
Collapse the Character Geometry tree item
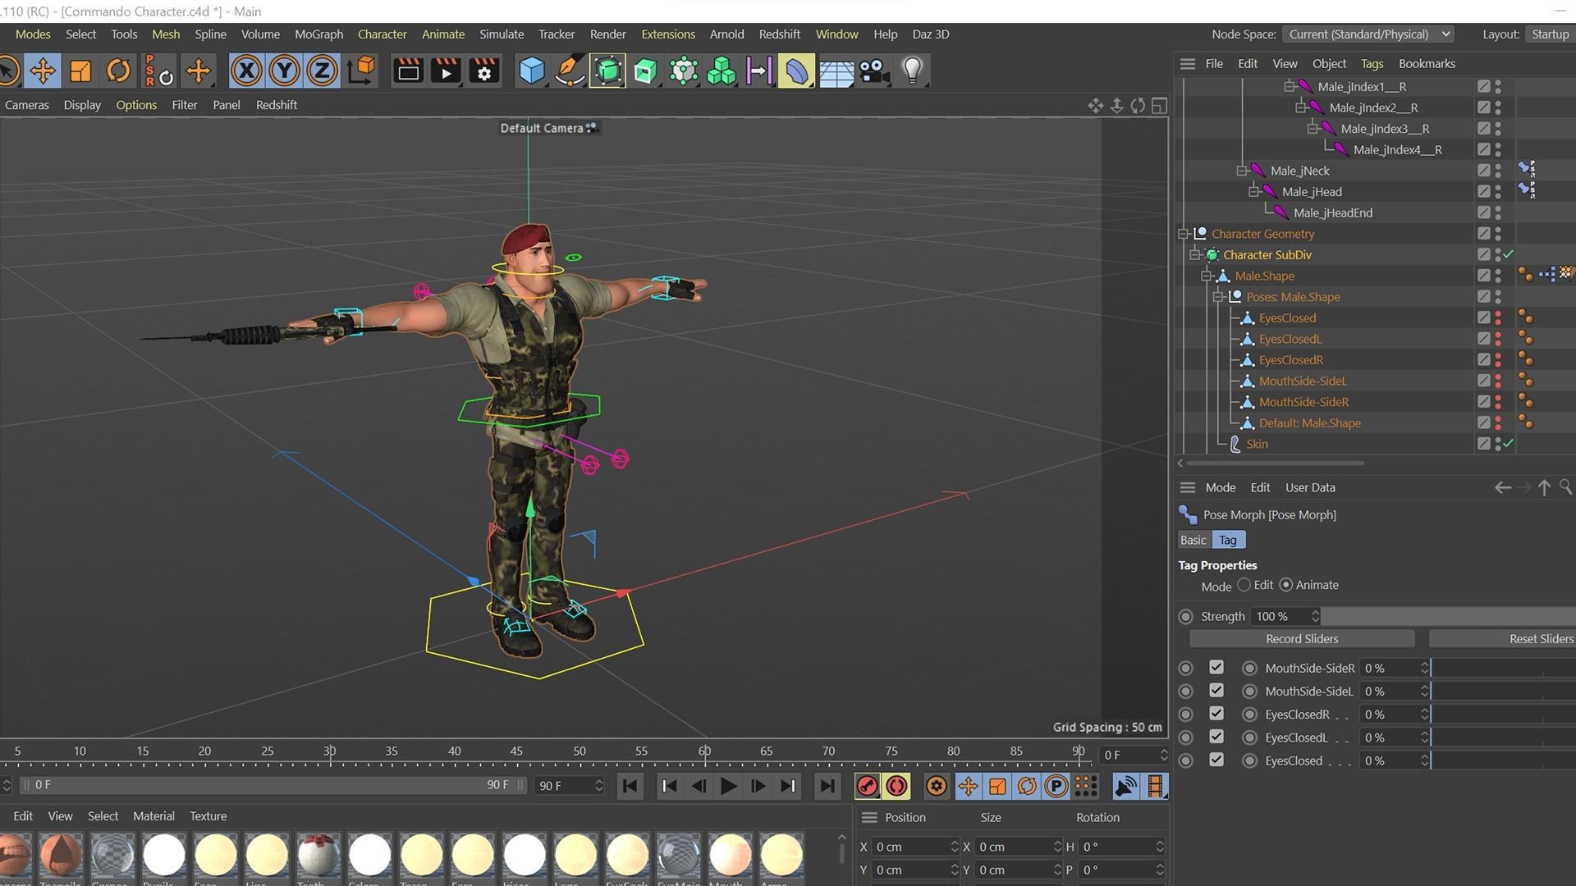(x=1184, y=234)
